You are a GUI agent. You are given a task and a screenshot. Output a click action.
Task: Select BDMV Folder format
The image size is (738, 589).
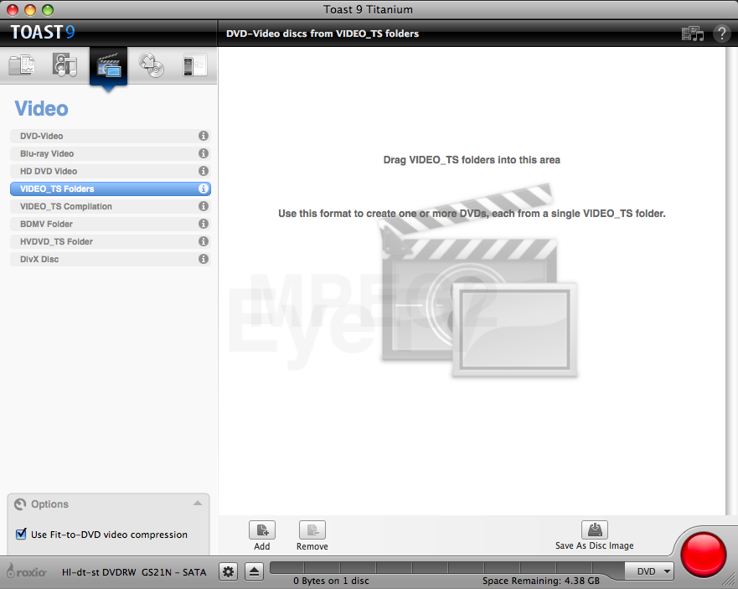pyautogui.click(x=110, y=224)
